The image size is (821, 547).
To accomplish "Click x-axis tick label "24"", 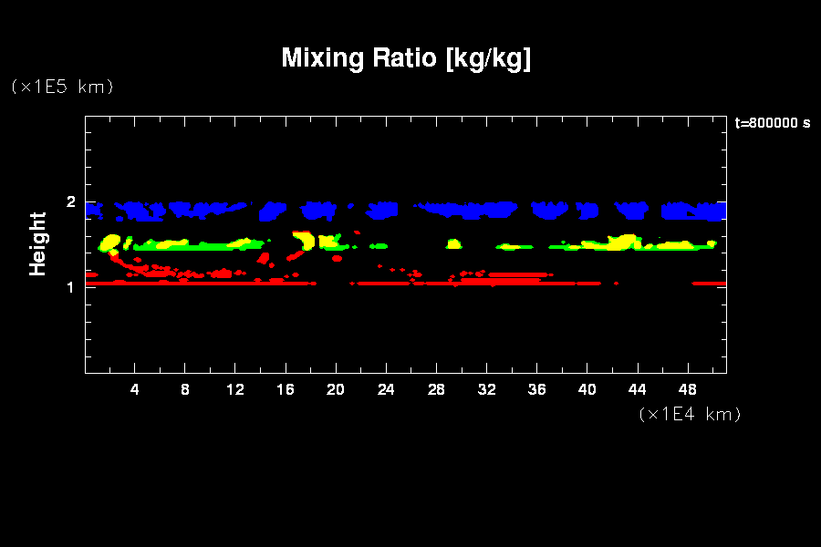I will [386, 389].
